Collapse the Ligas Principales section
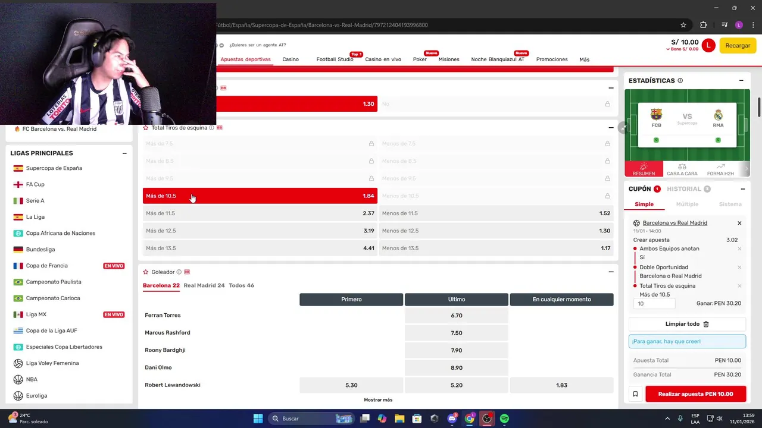Viewport: 762px width, 428px height. 124,153
